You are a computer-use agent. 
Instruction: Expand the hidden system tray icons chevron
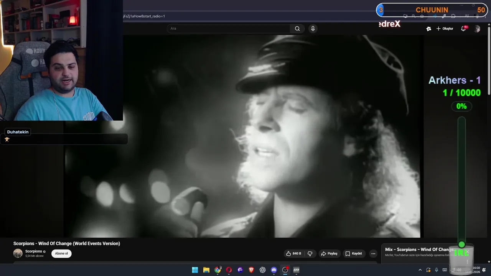coord(420,270)
